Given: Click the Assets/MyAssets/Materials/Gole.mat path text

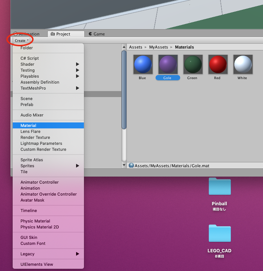Looking at the screenshot, I should coord(172,166).
